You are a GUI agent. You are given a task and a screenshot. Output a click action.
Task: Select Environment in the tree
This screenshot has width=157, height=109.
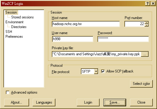(x=15, y=22)
